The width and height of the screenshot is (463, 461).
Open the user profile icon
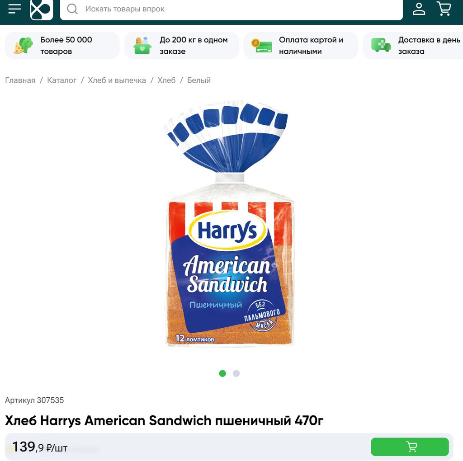(419, 9)
